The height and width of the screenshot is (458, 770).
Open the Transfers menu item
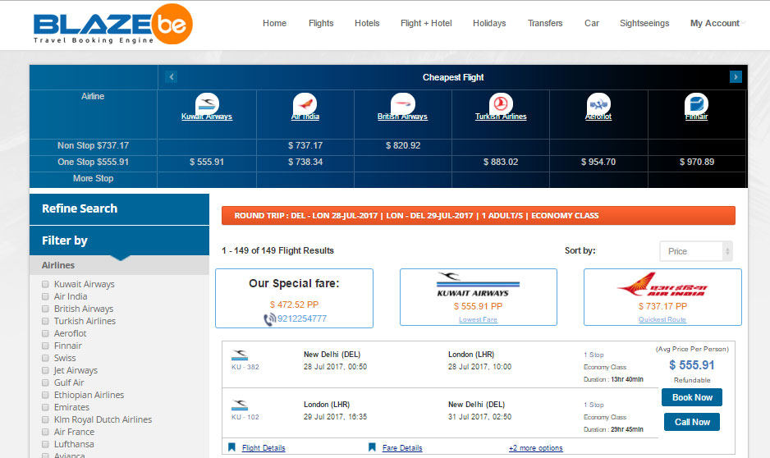pyautogui.click(x=545, y=23)
